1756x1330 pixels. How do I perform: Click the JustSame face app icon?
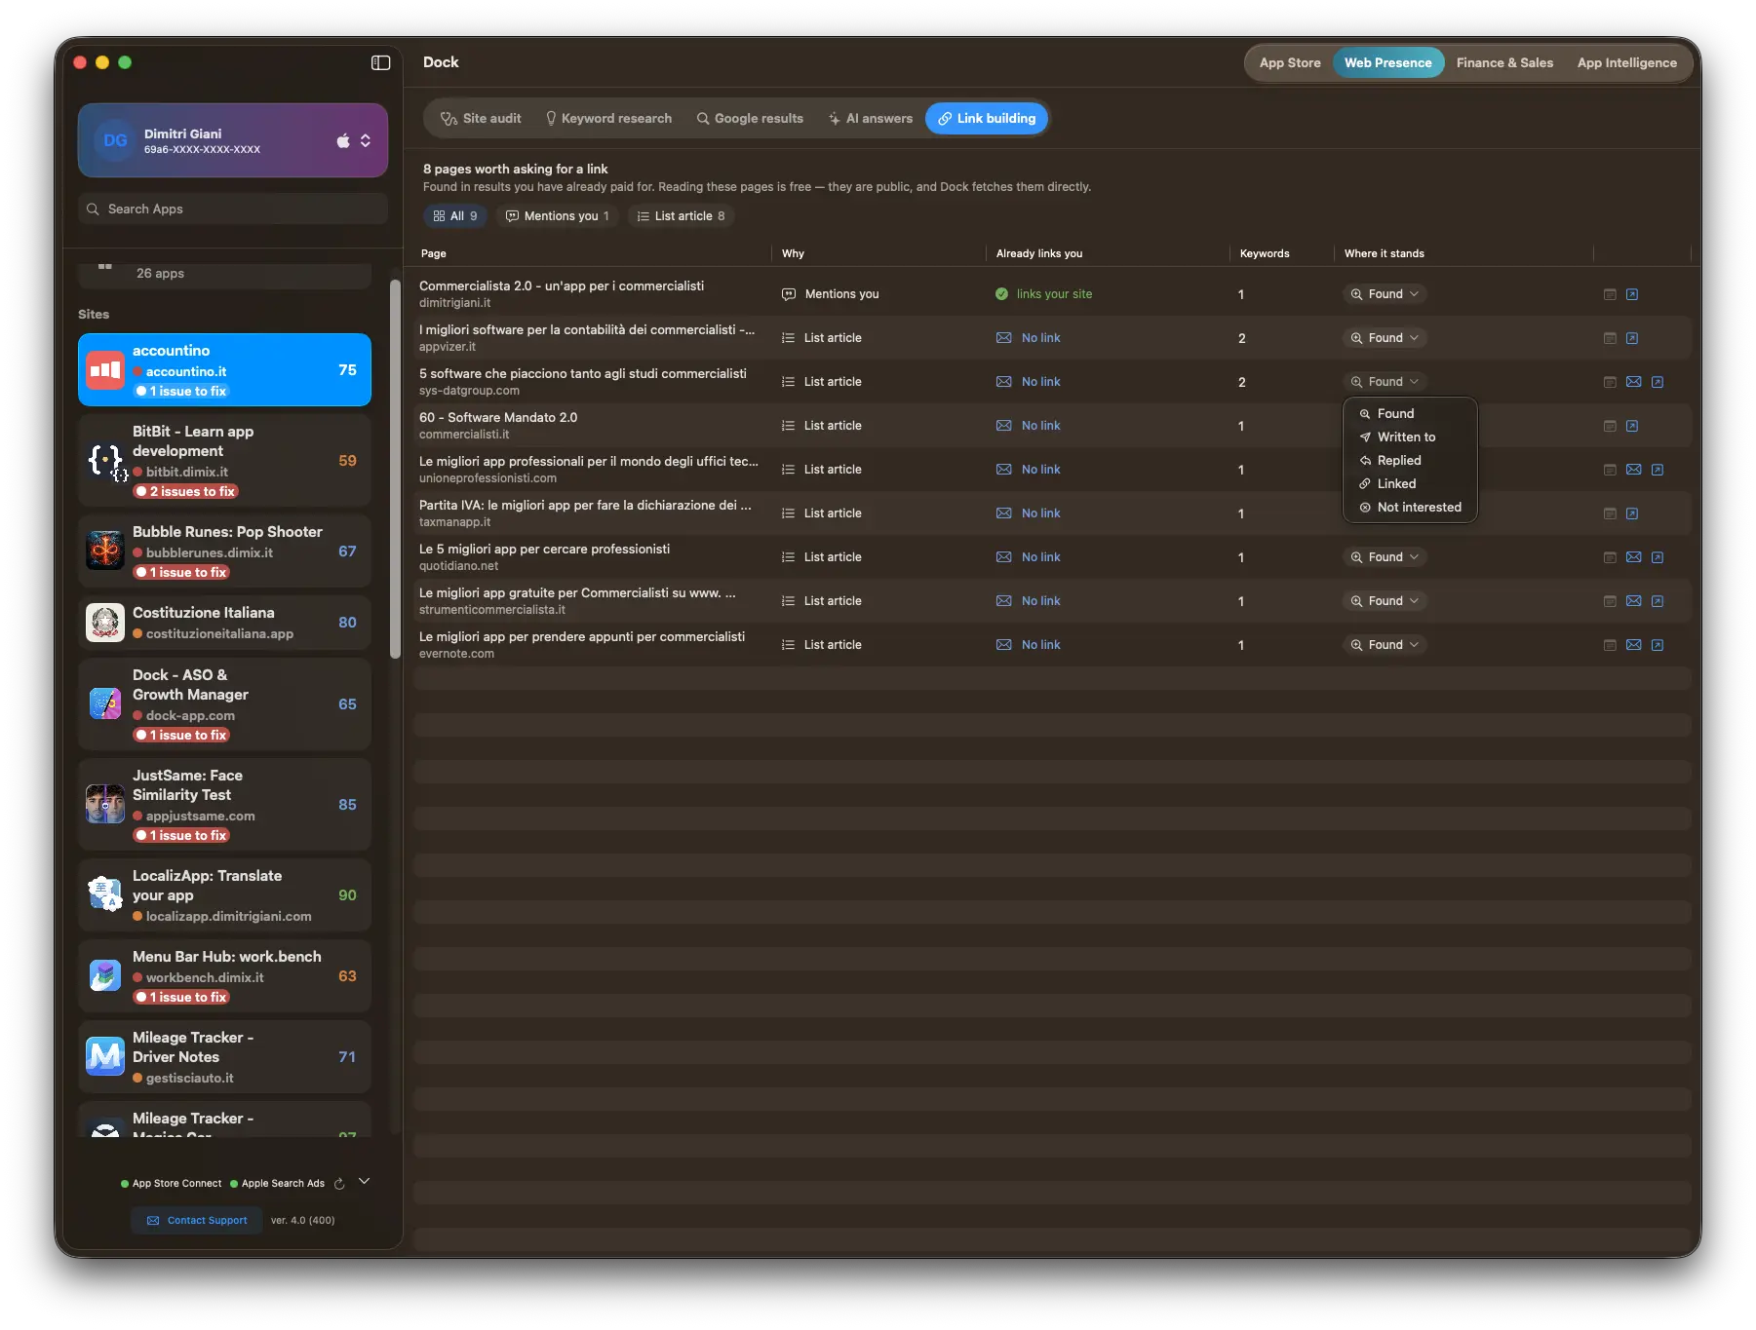pos(105,805)
